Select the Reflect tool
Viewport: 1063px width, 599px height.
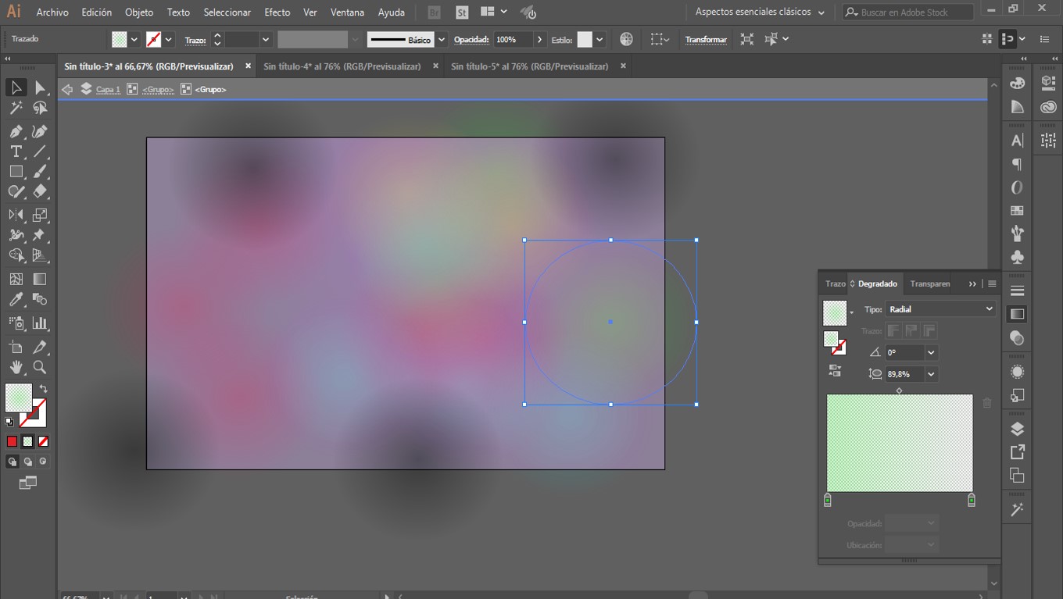coord(16,215)
